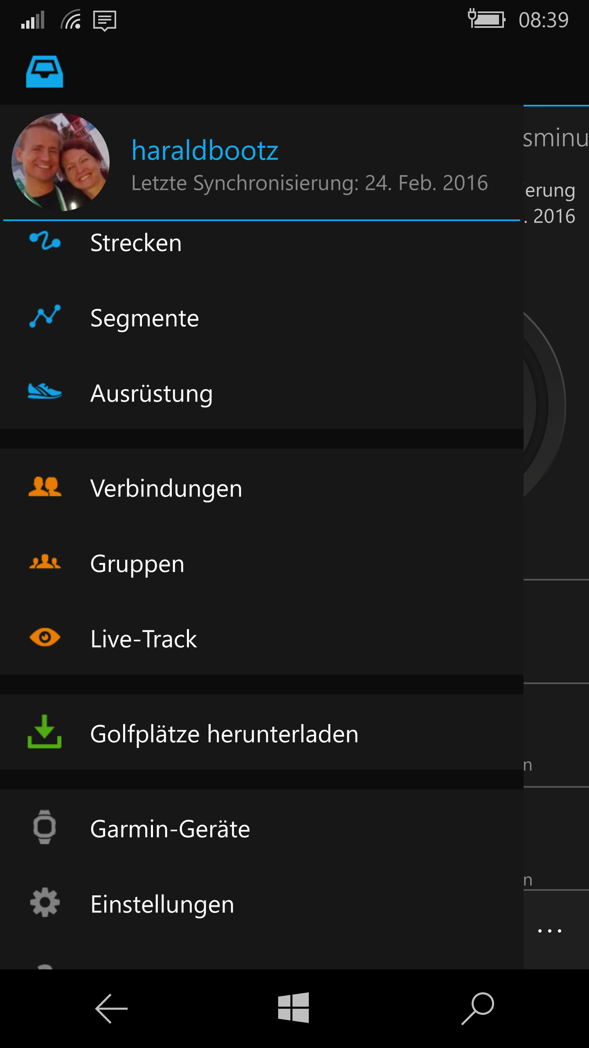Open the Verbindungen people icon
The height and width of the screenshot is (1048, 589).
[x=45, y=487]
